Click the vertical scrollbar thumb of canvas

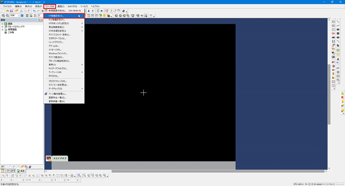coord(329,94)
